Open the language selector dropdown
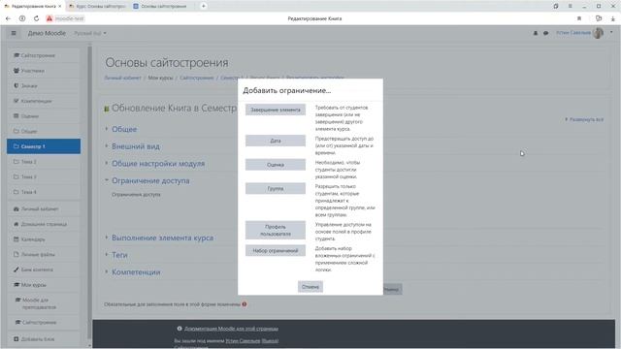 pyautogui.click(x=90, y=33)
